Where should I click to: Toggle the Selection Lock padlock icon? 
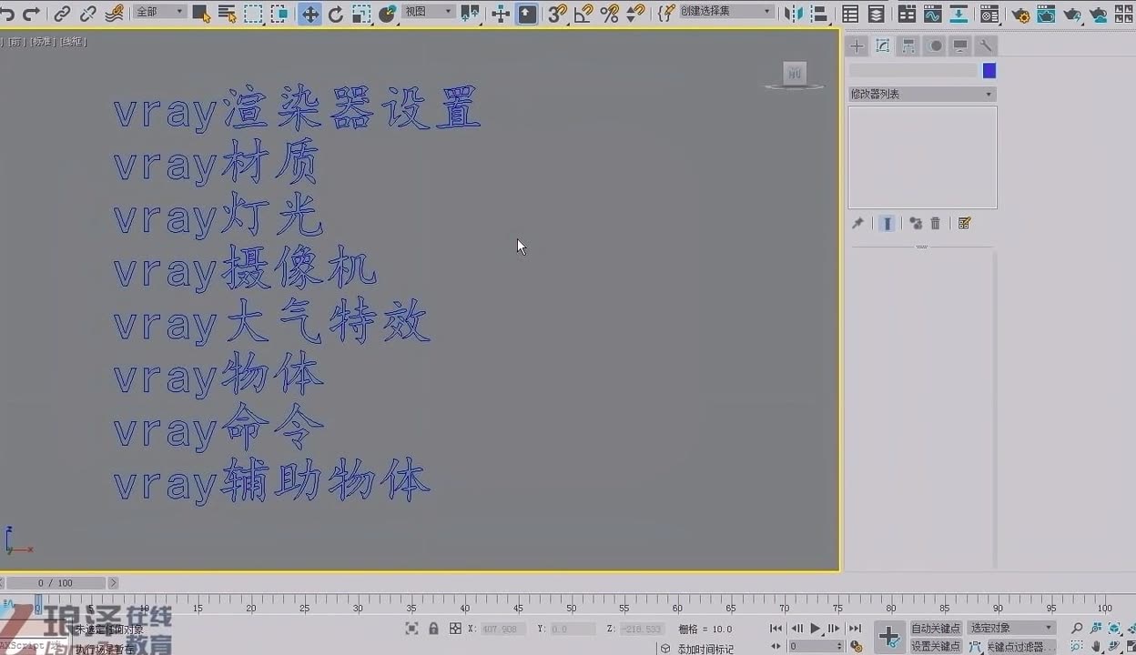(x=433, y=629)
